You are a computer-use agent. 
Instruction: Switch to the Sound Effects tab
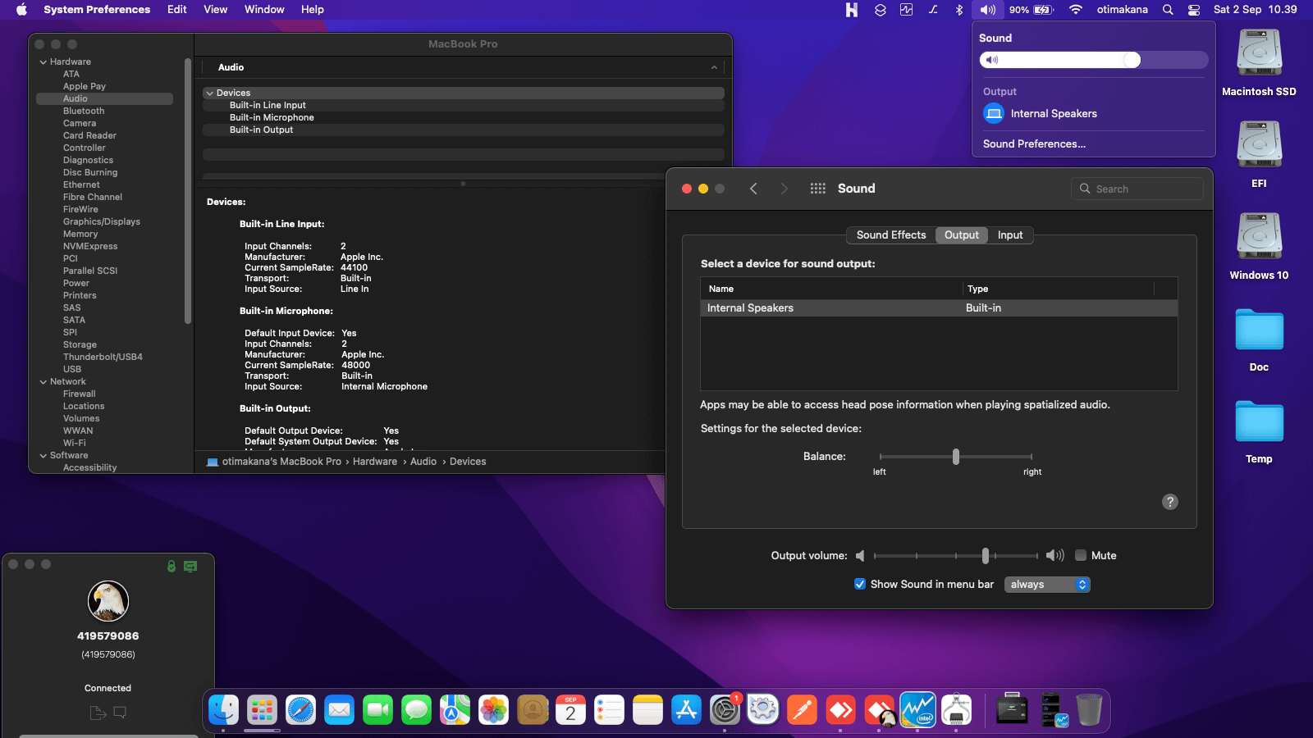click(891, 235)
